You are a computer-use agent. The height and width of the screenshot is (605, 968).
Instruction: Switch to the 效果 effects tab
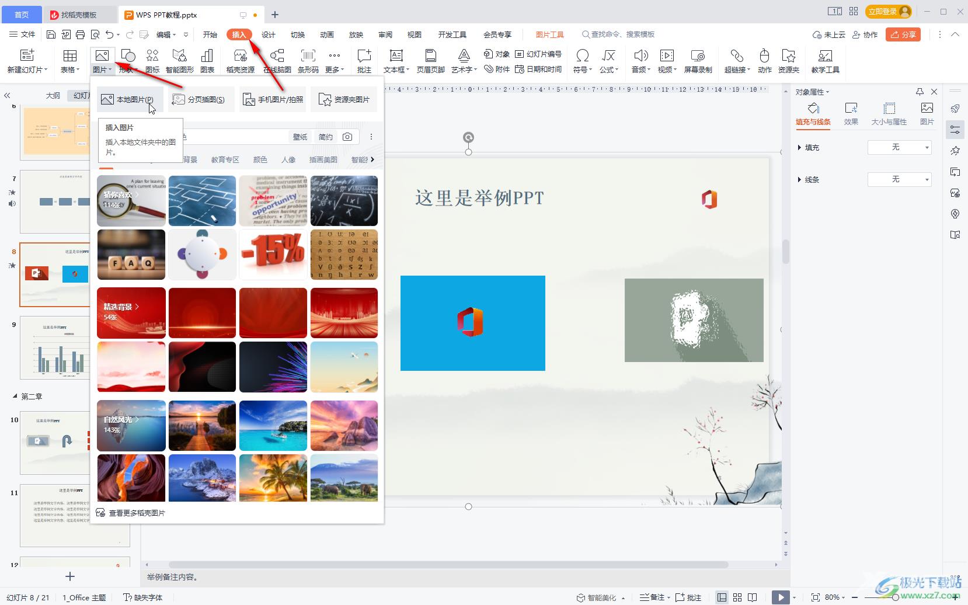click(851, 114)
